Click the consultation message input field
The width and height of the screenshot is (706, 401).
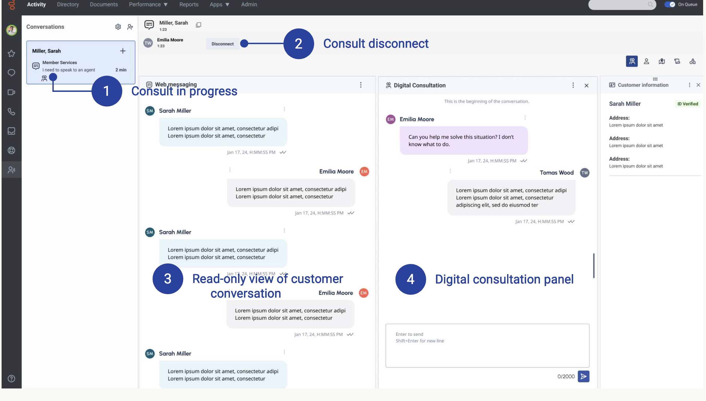(487, 345)
